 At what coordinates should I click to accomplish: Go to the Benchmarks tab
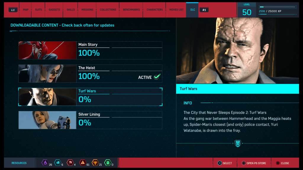pos(131,10)
